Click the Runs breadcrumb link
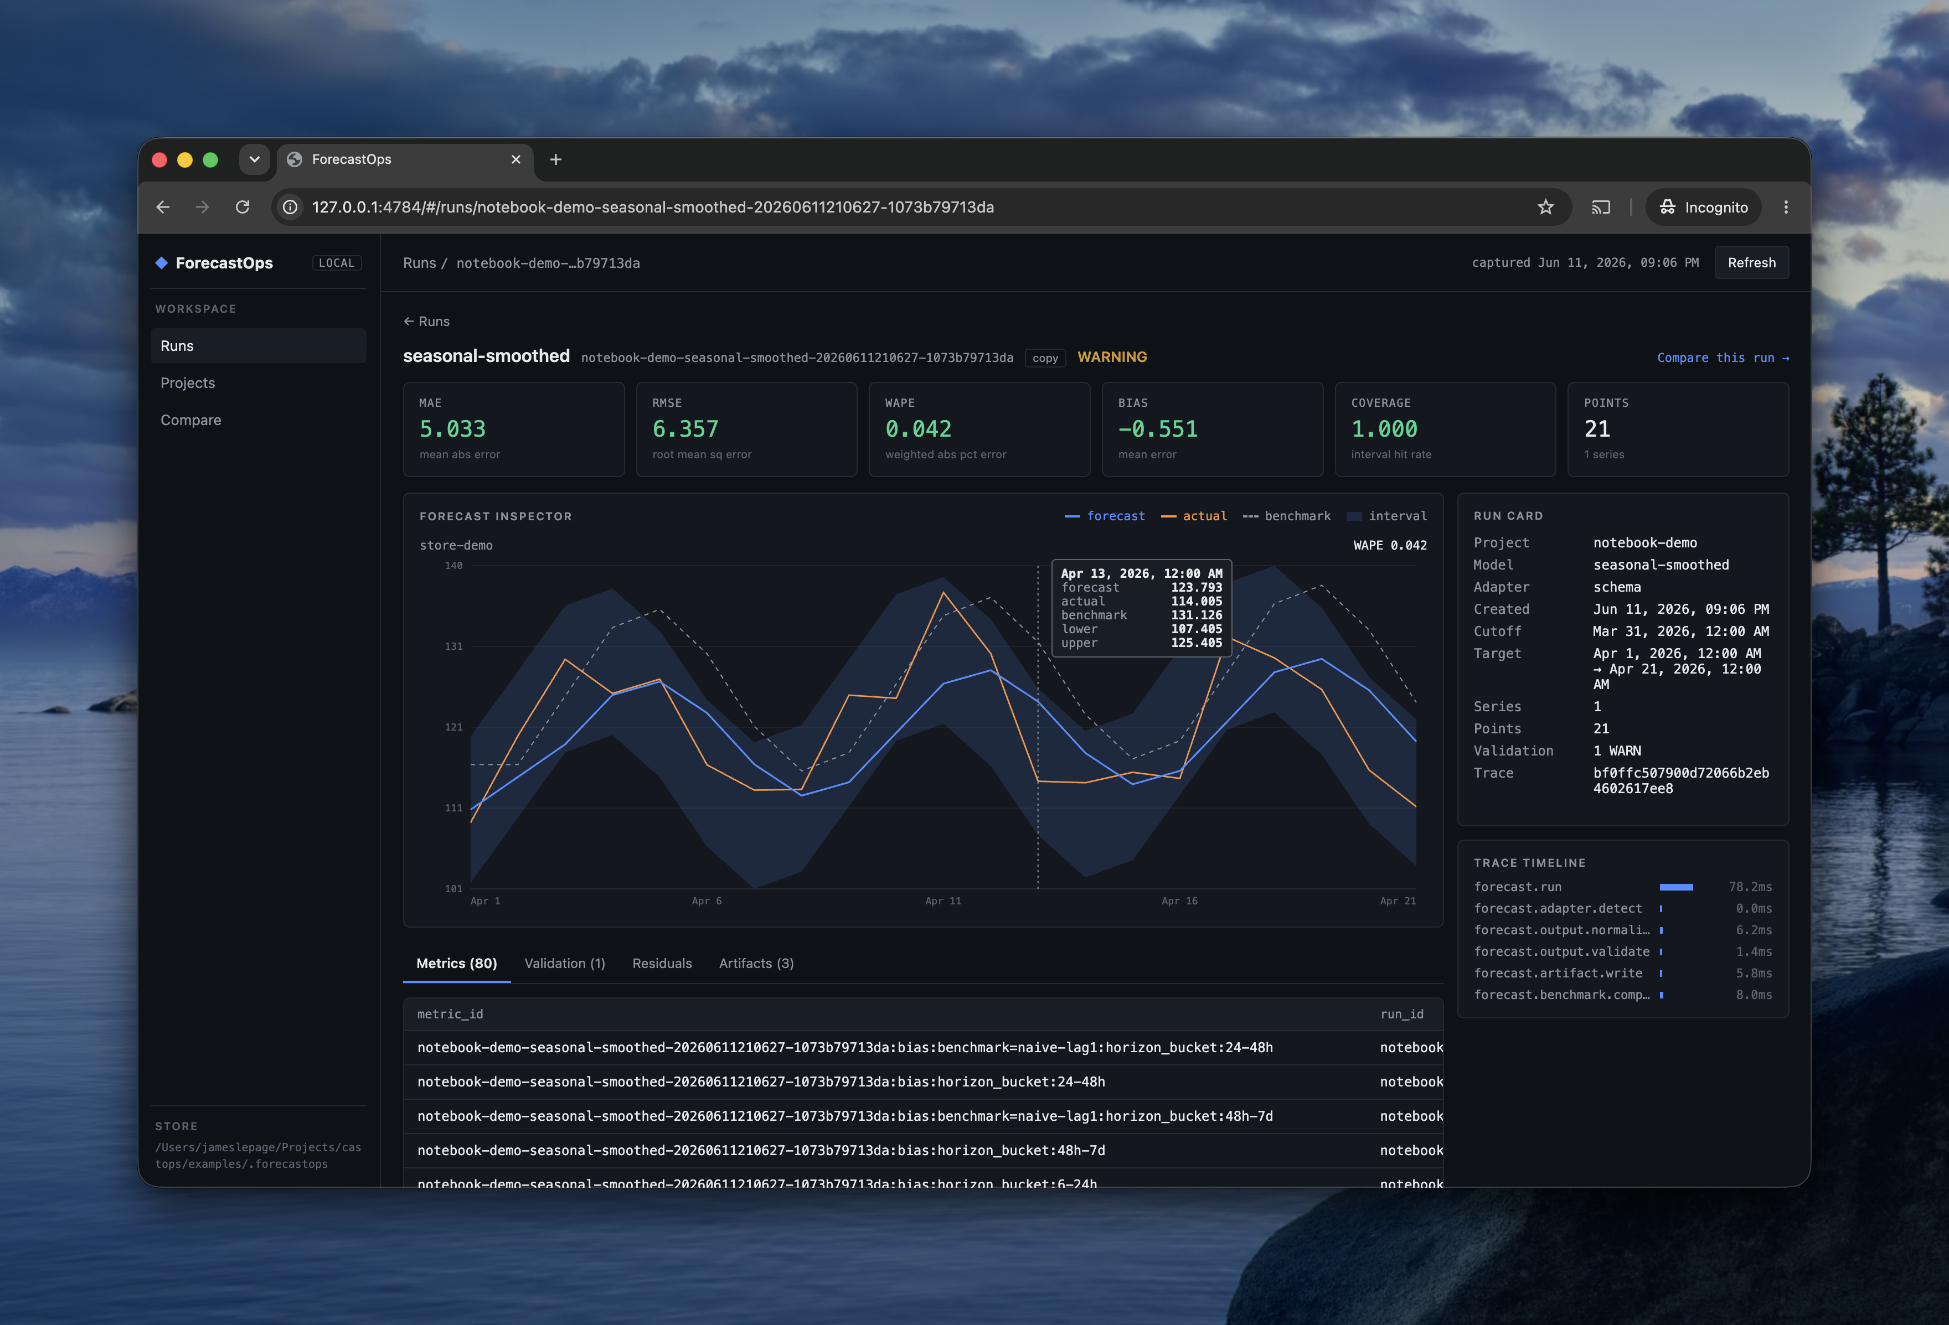 419,263
